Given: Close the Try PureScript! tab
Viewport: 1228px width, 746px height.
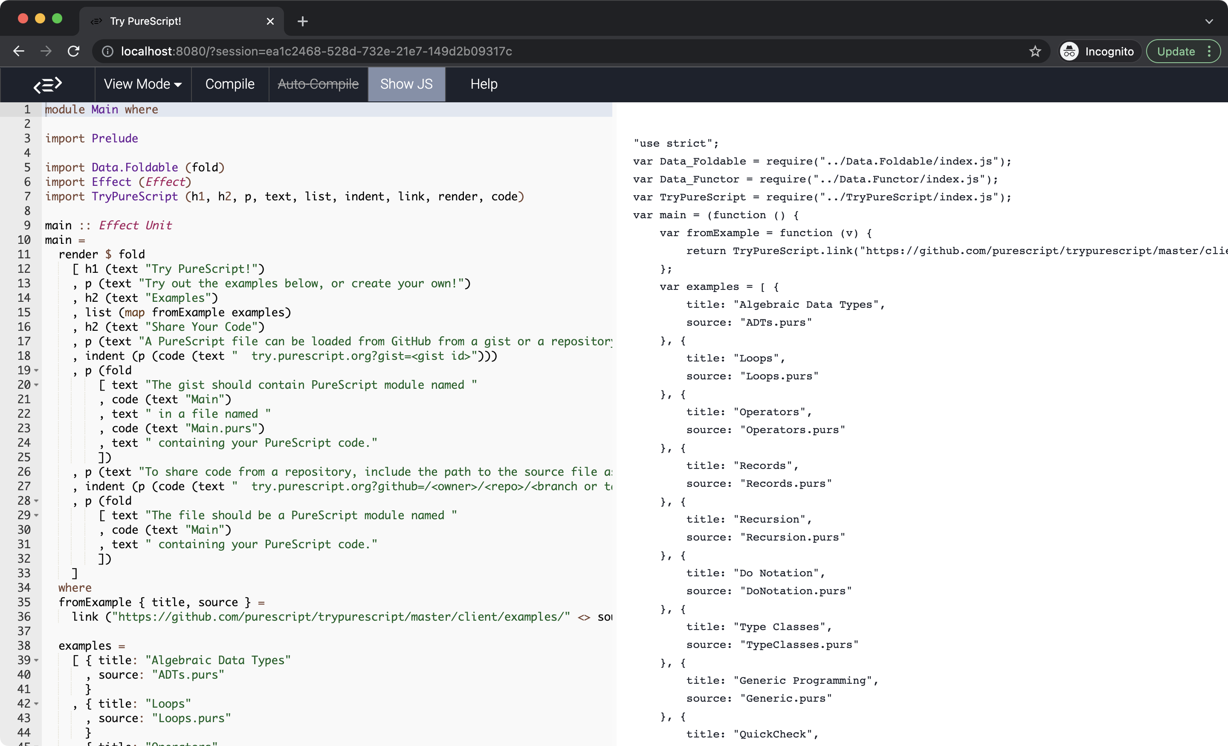Looking at the screenshot, I should coord(270,21).
